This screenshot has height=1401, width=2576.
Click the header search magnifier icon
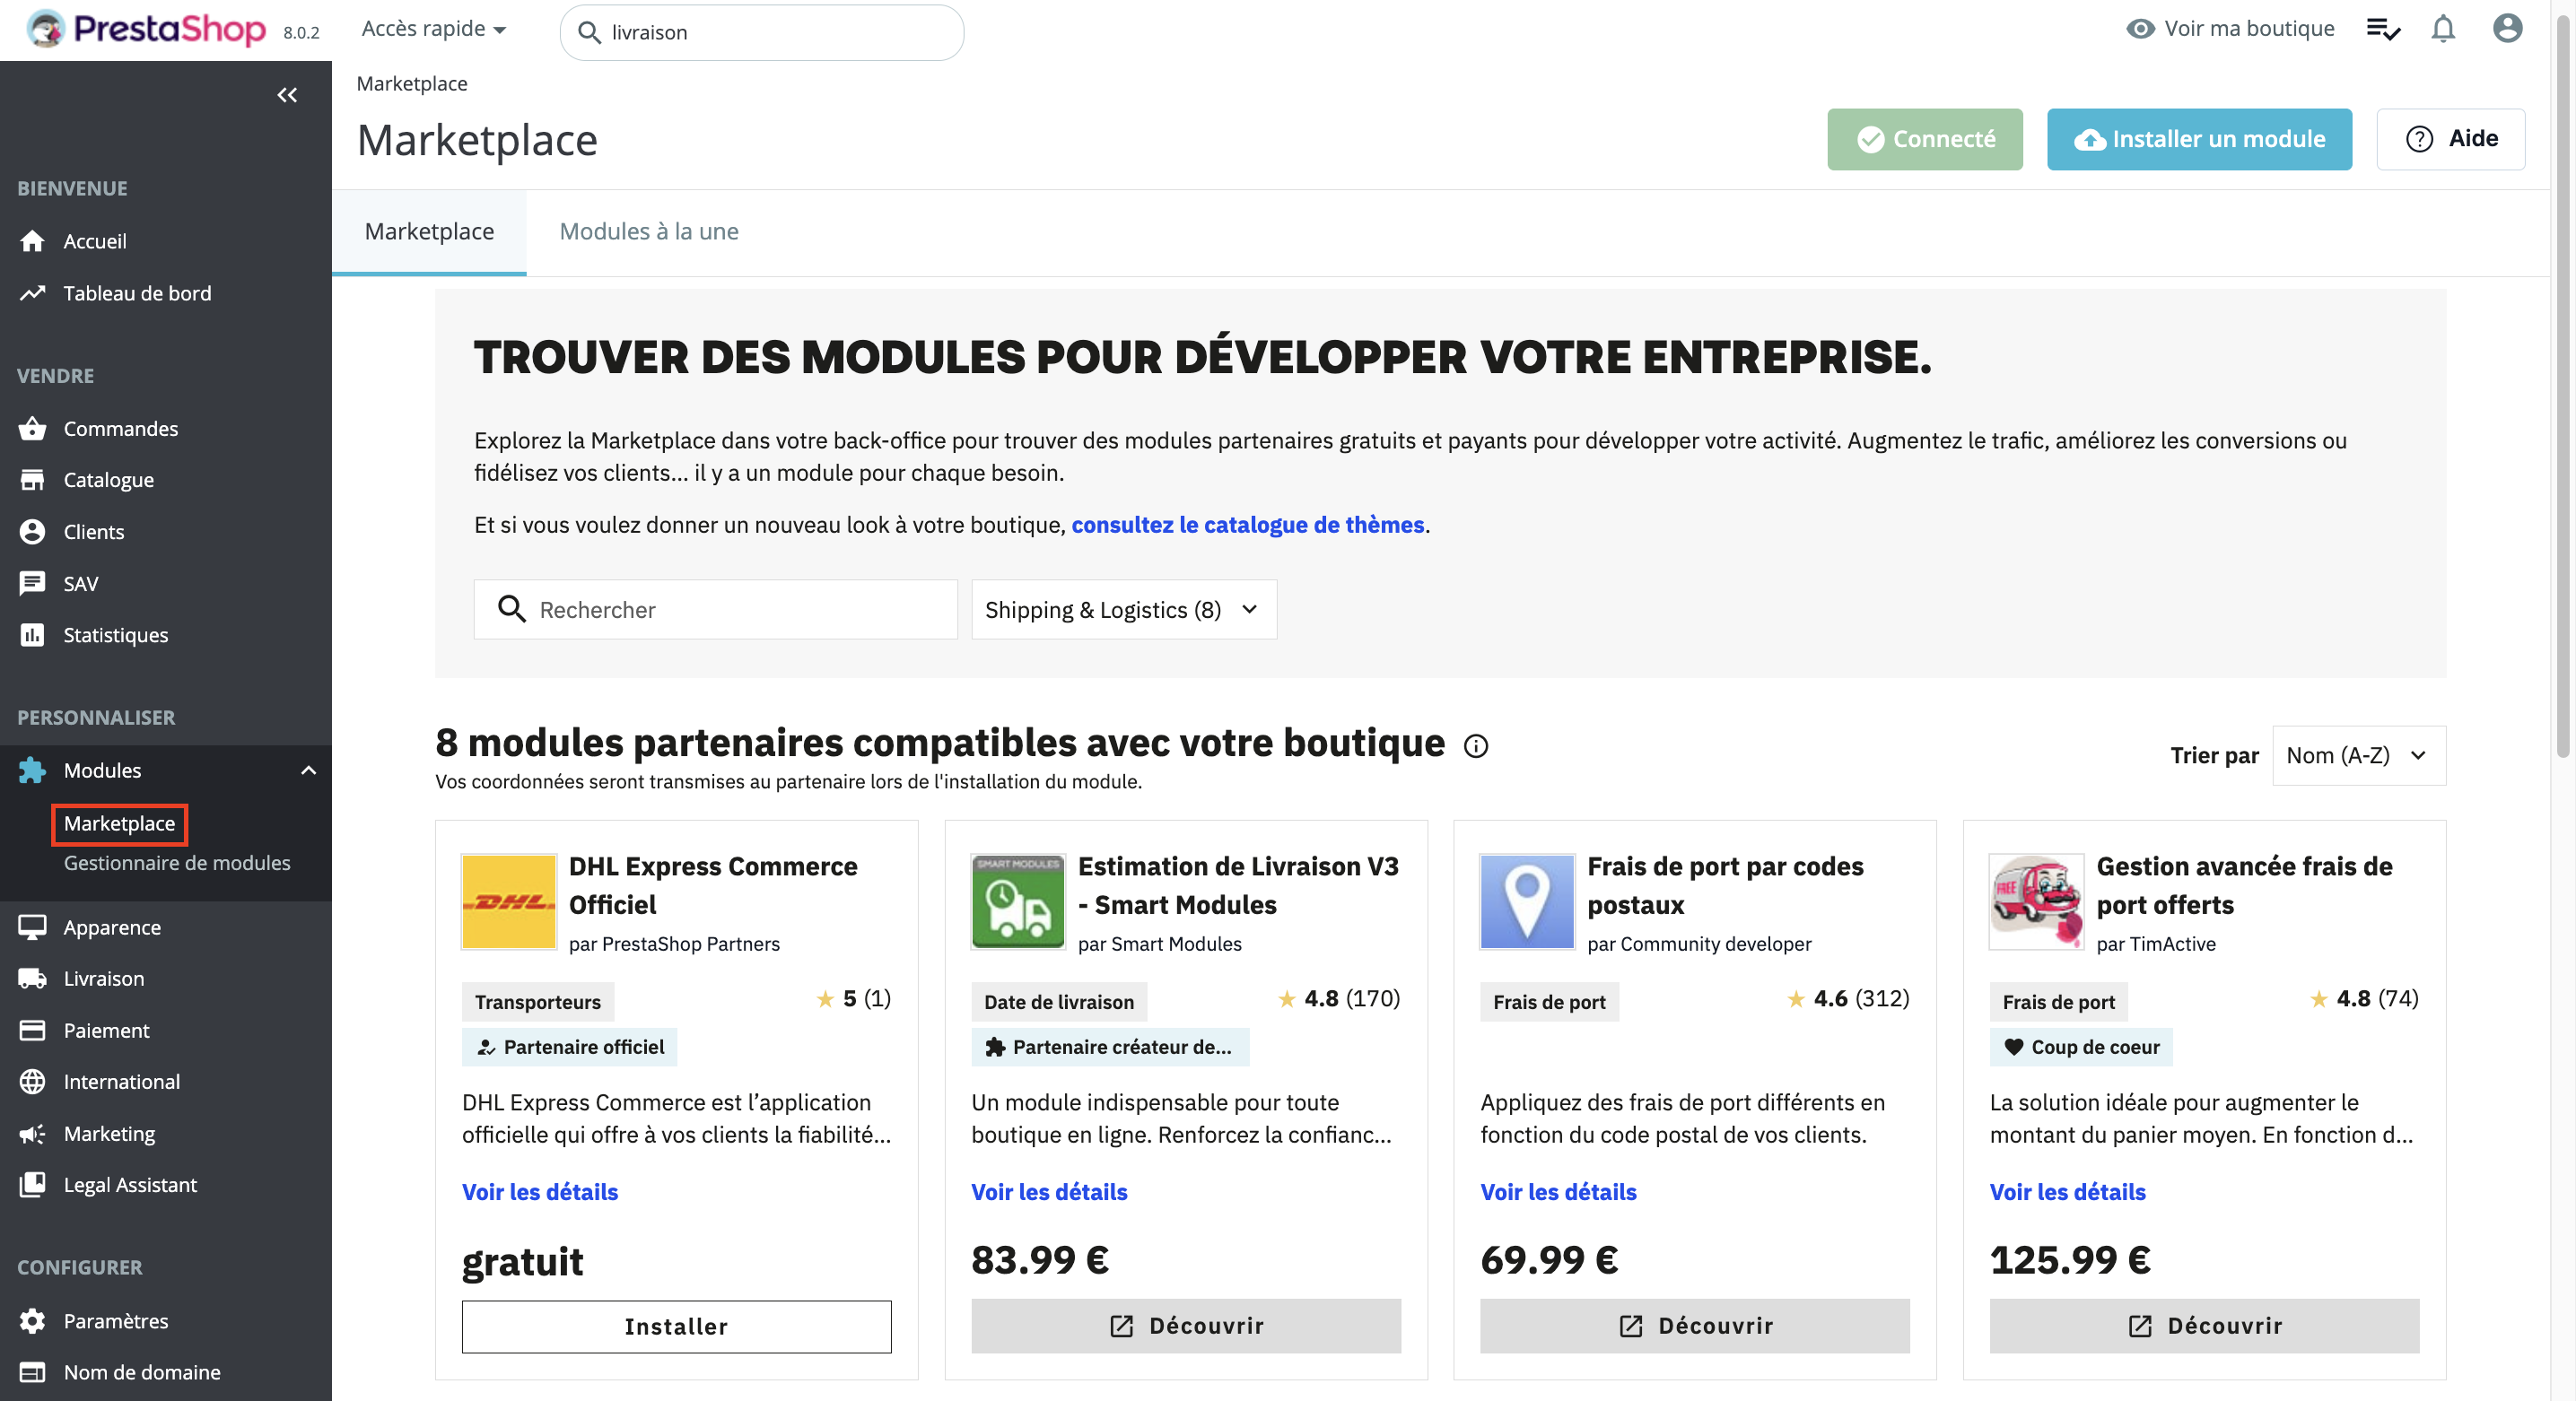pyautogui.click(x=589, y=32)
